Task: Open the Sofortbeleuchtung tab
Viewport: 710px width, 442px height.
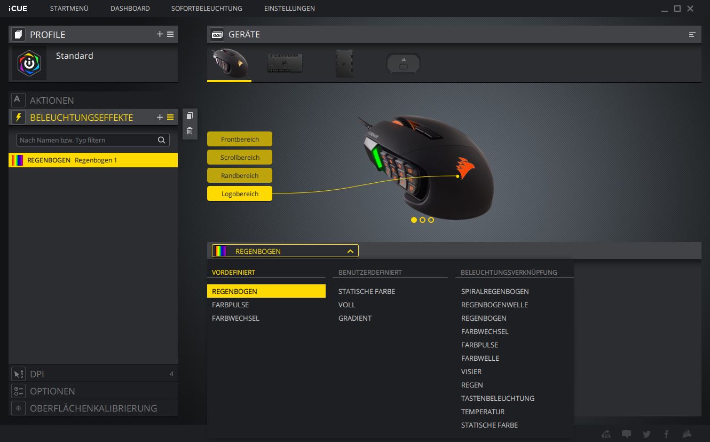Action: coord(207,9)
